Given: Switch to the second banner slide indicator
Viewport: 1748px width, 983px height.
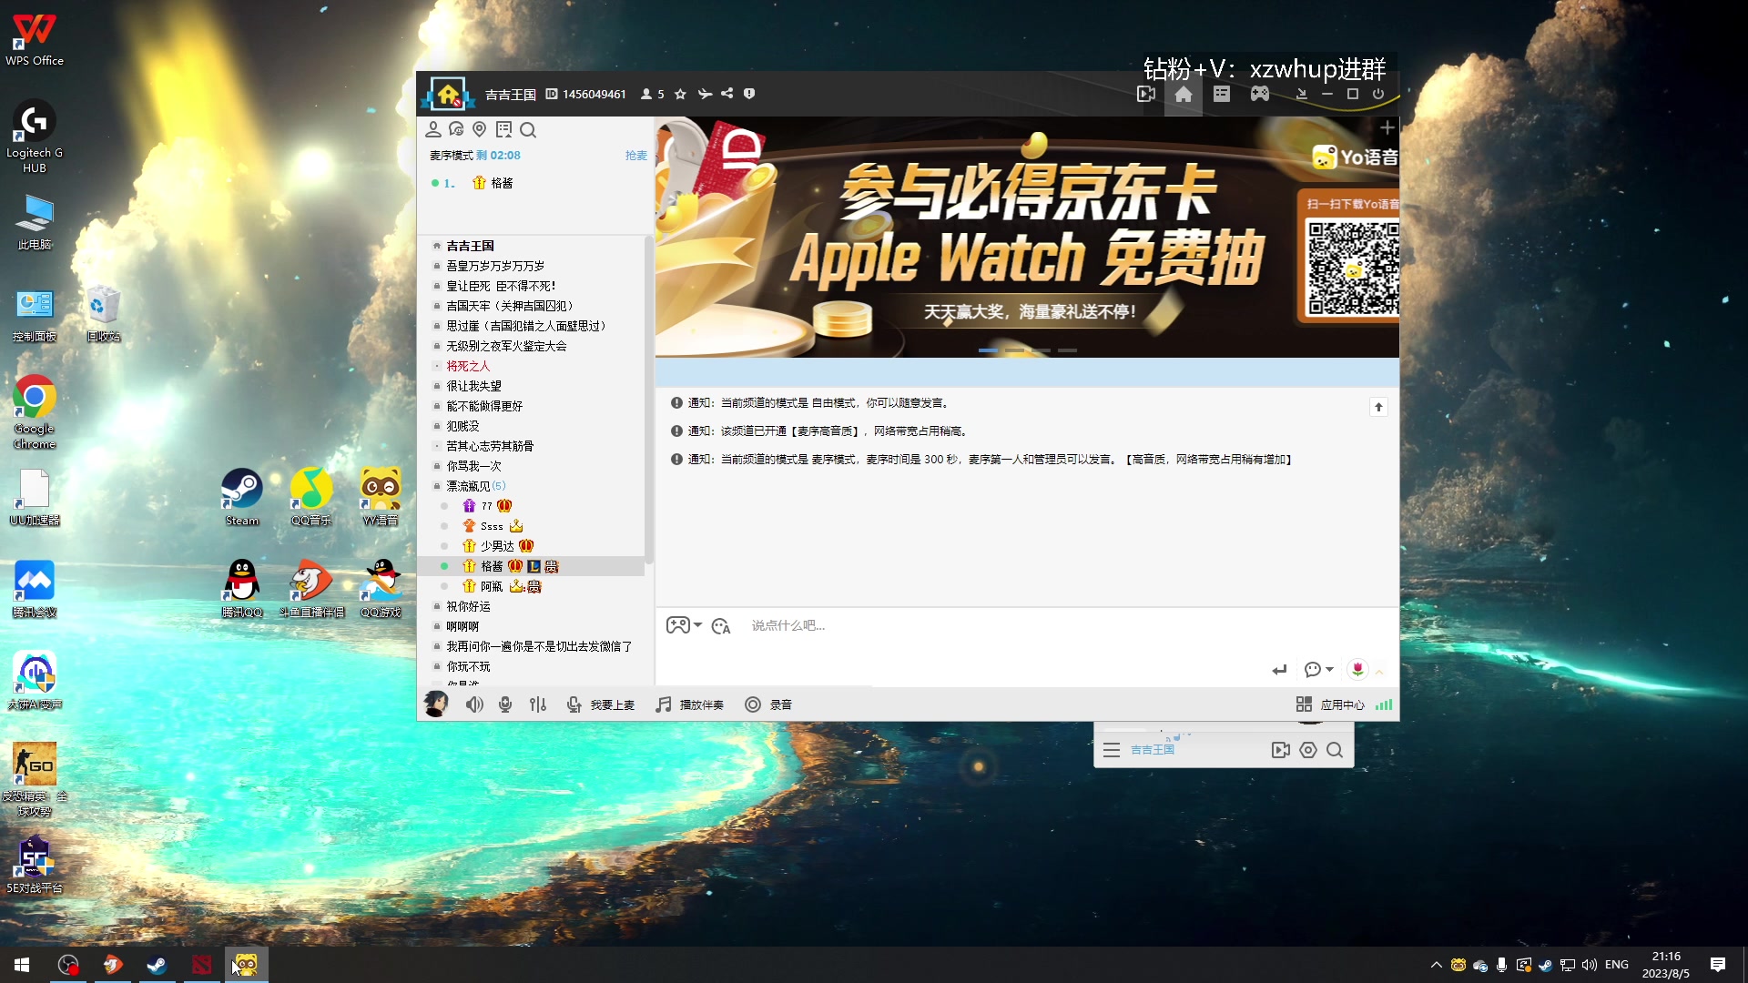Looking at the screenshot, I should point(1014,350).
